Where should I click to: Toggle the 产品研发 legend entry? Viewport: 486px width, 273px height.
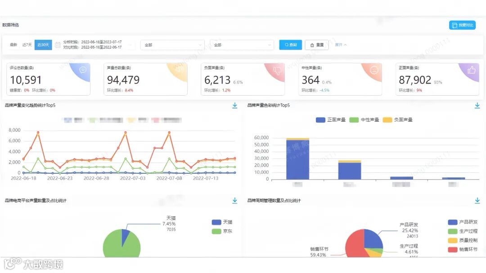pos(463,222)
